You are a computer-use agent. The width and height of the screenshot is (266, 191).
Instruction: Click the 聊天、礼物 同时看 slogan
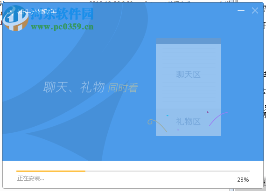pos(91,87)
